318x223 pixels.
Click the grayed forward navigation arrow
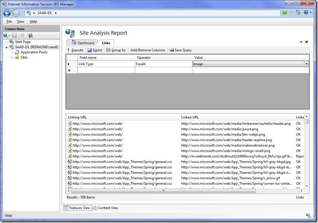tap(16, 13)
